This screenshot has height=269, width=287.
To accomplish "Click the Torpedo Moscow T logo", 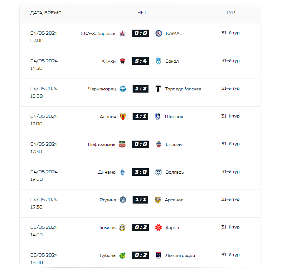I will pos(158,89).
